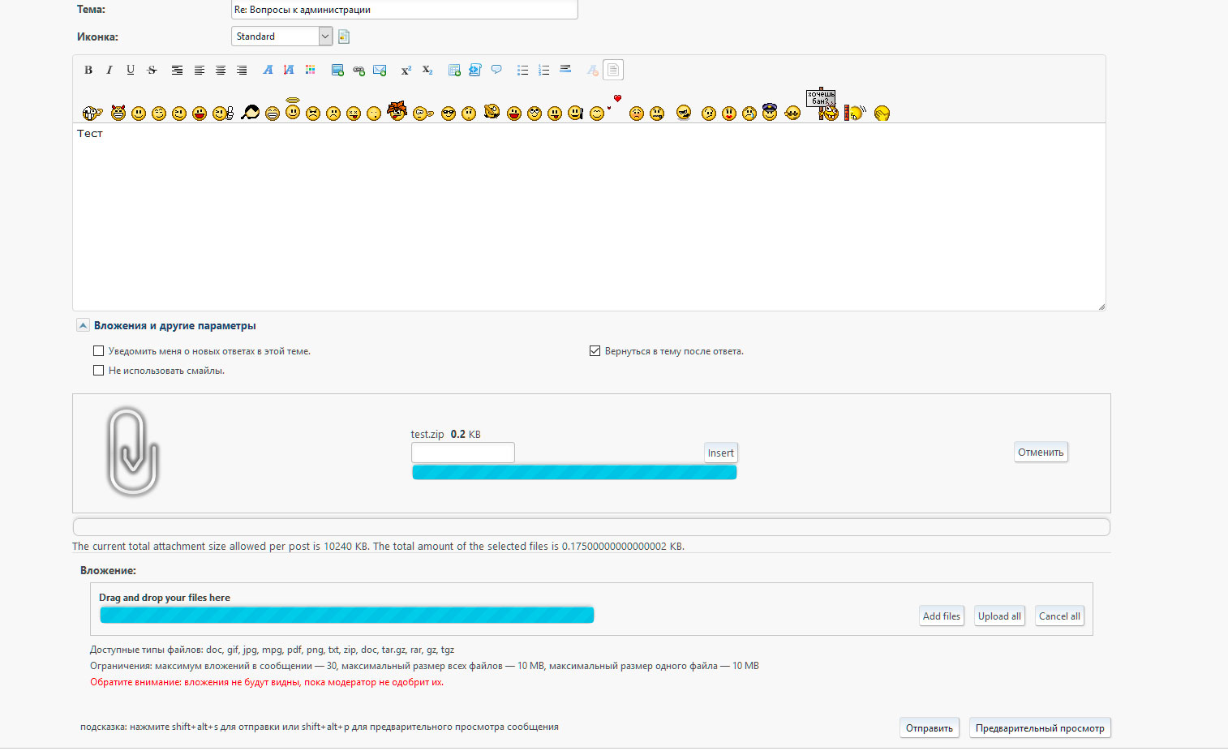Open the font color grid
Viewport: 1228px width, 751px height.
coord(310,71)
